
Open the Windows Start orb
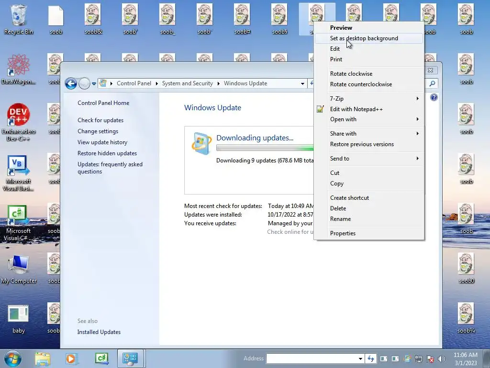[13, 358]
